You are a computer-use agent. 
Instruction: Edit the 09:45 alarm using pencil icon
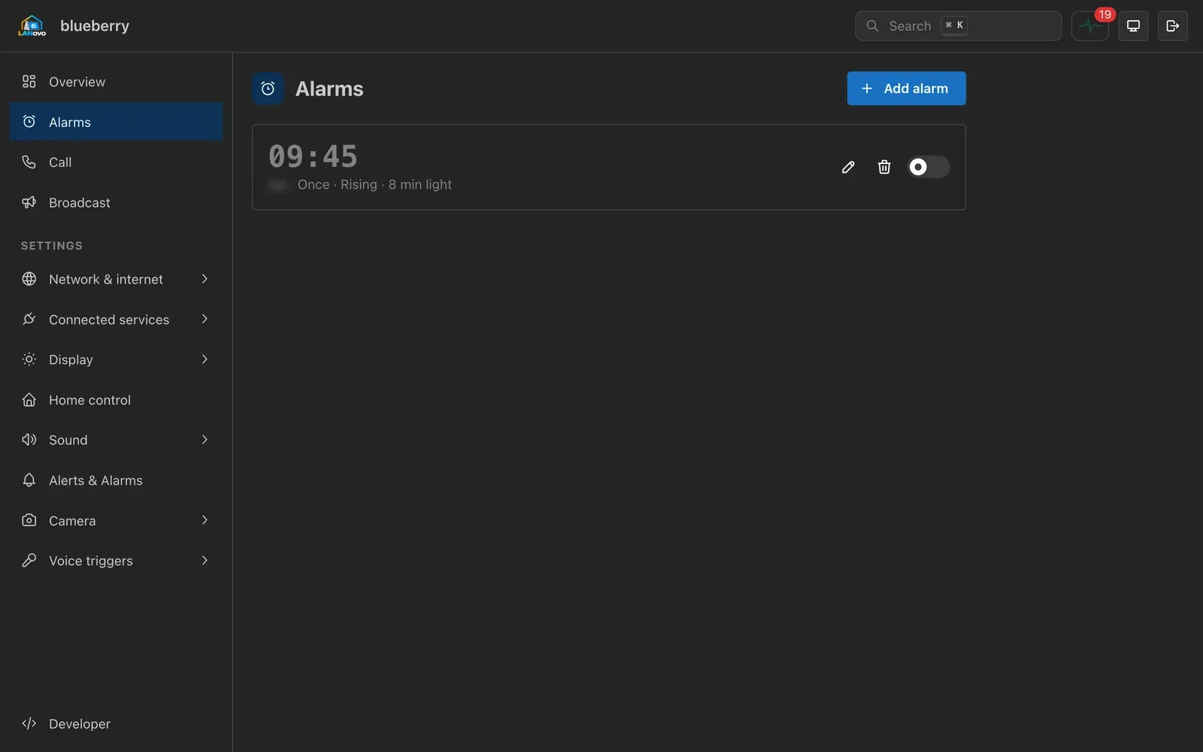coord(848,167)
